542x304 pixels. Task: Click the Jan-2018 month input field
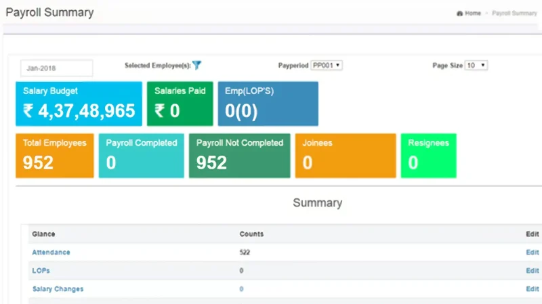click(57, 68)
